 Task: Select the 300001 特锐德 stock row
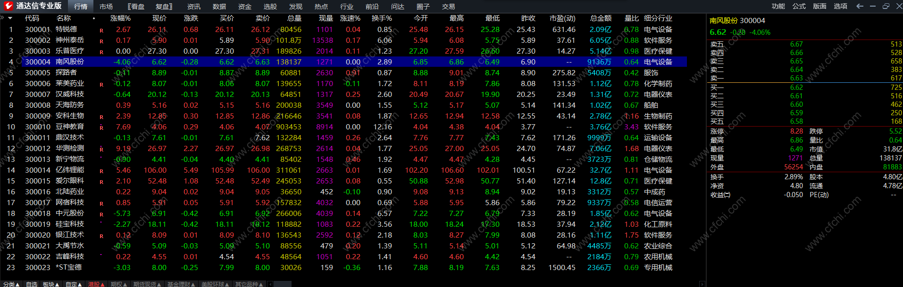point(343,29)
